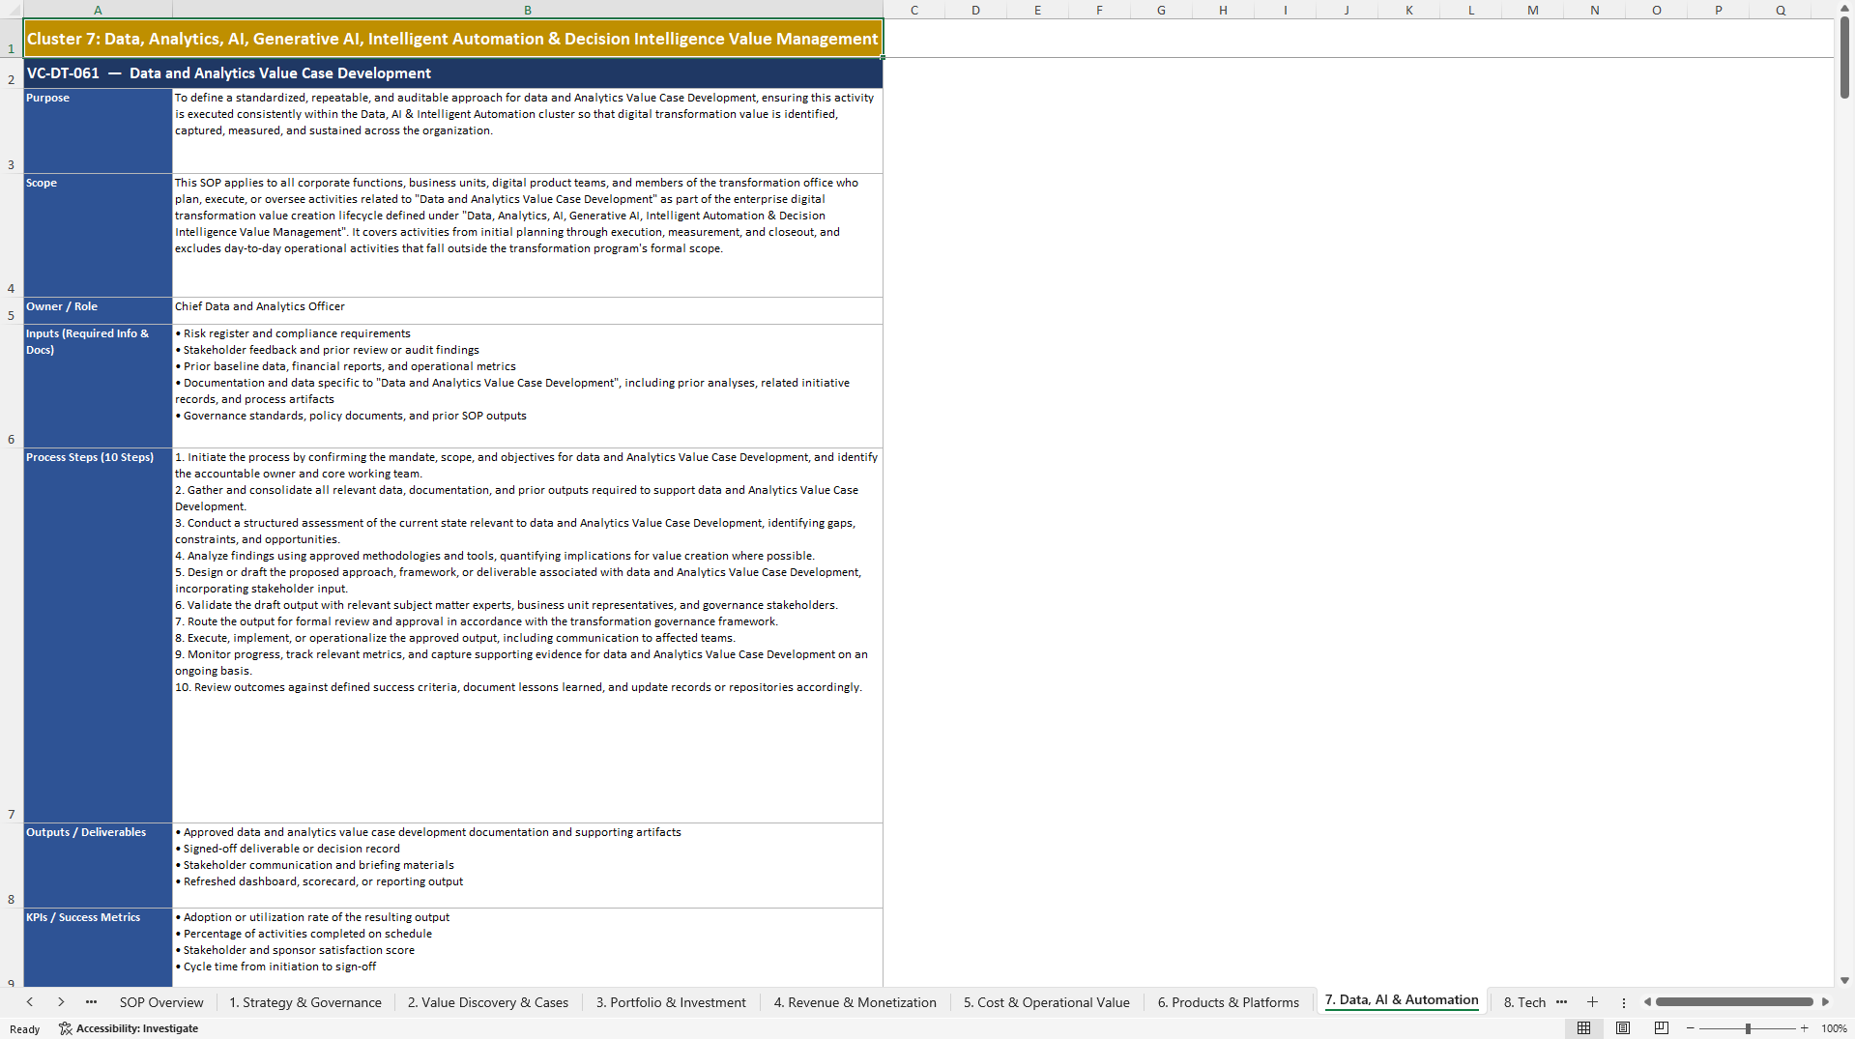
Task: Show more sheet tabs ellipsis after 8. Tech
Action: pos(1561,1002)
